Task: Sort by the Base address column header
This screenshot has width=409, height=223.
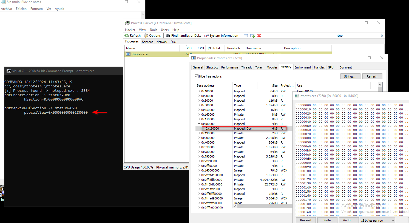Action: (214, 85)
